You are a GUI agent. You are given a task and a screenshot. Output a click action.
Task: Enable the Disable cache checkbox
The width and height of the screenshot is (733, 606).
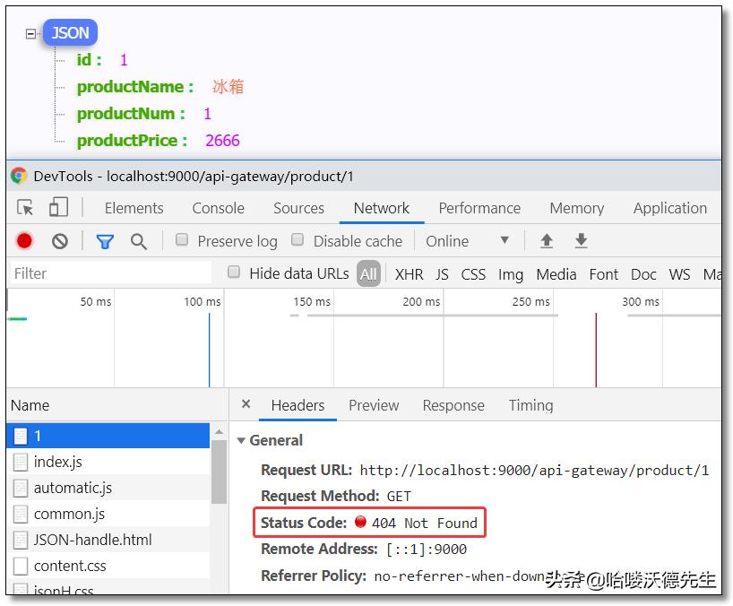tap(298, 240)
